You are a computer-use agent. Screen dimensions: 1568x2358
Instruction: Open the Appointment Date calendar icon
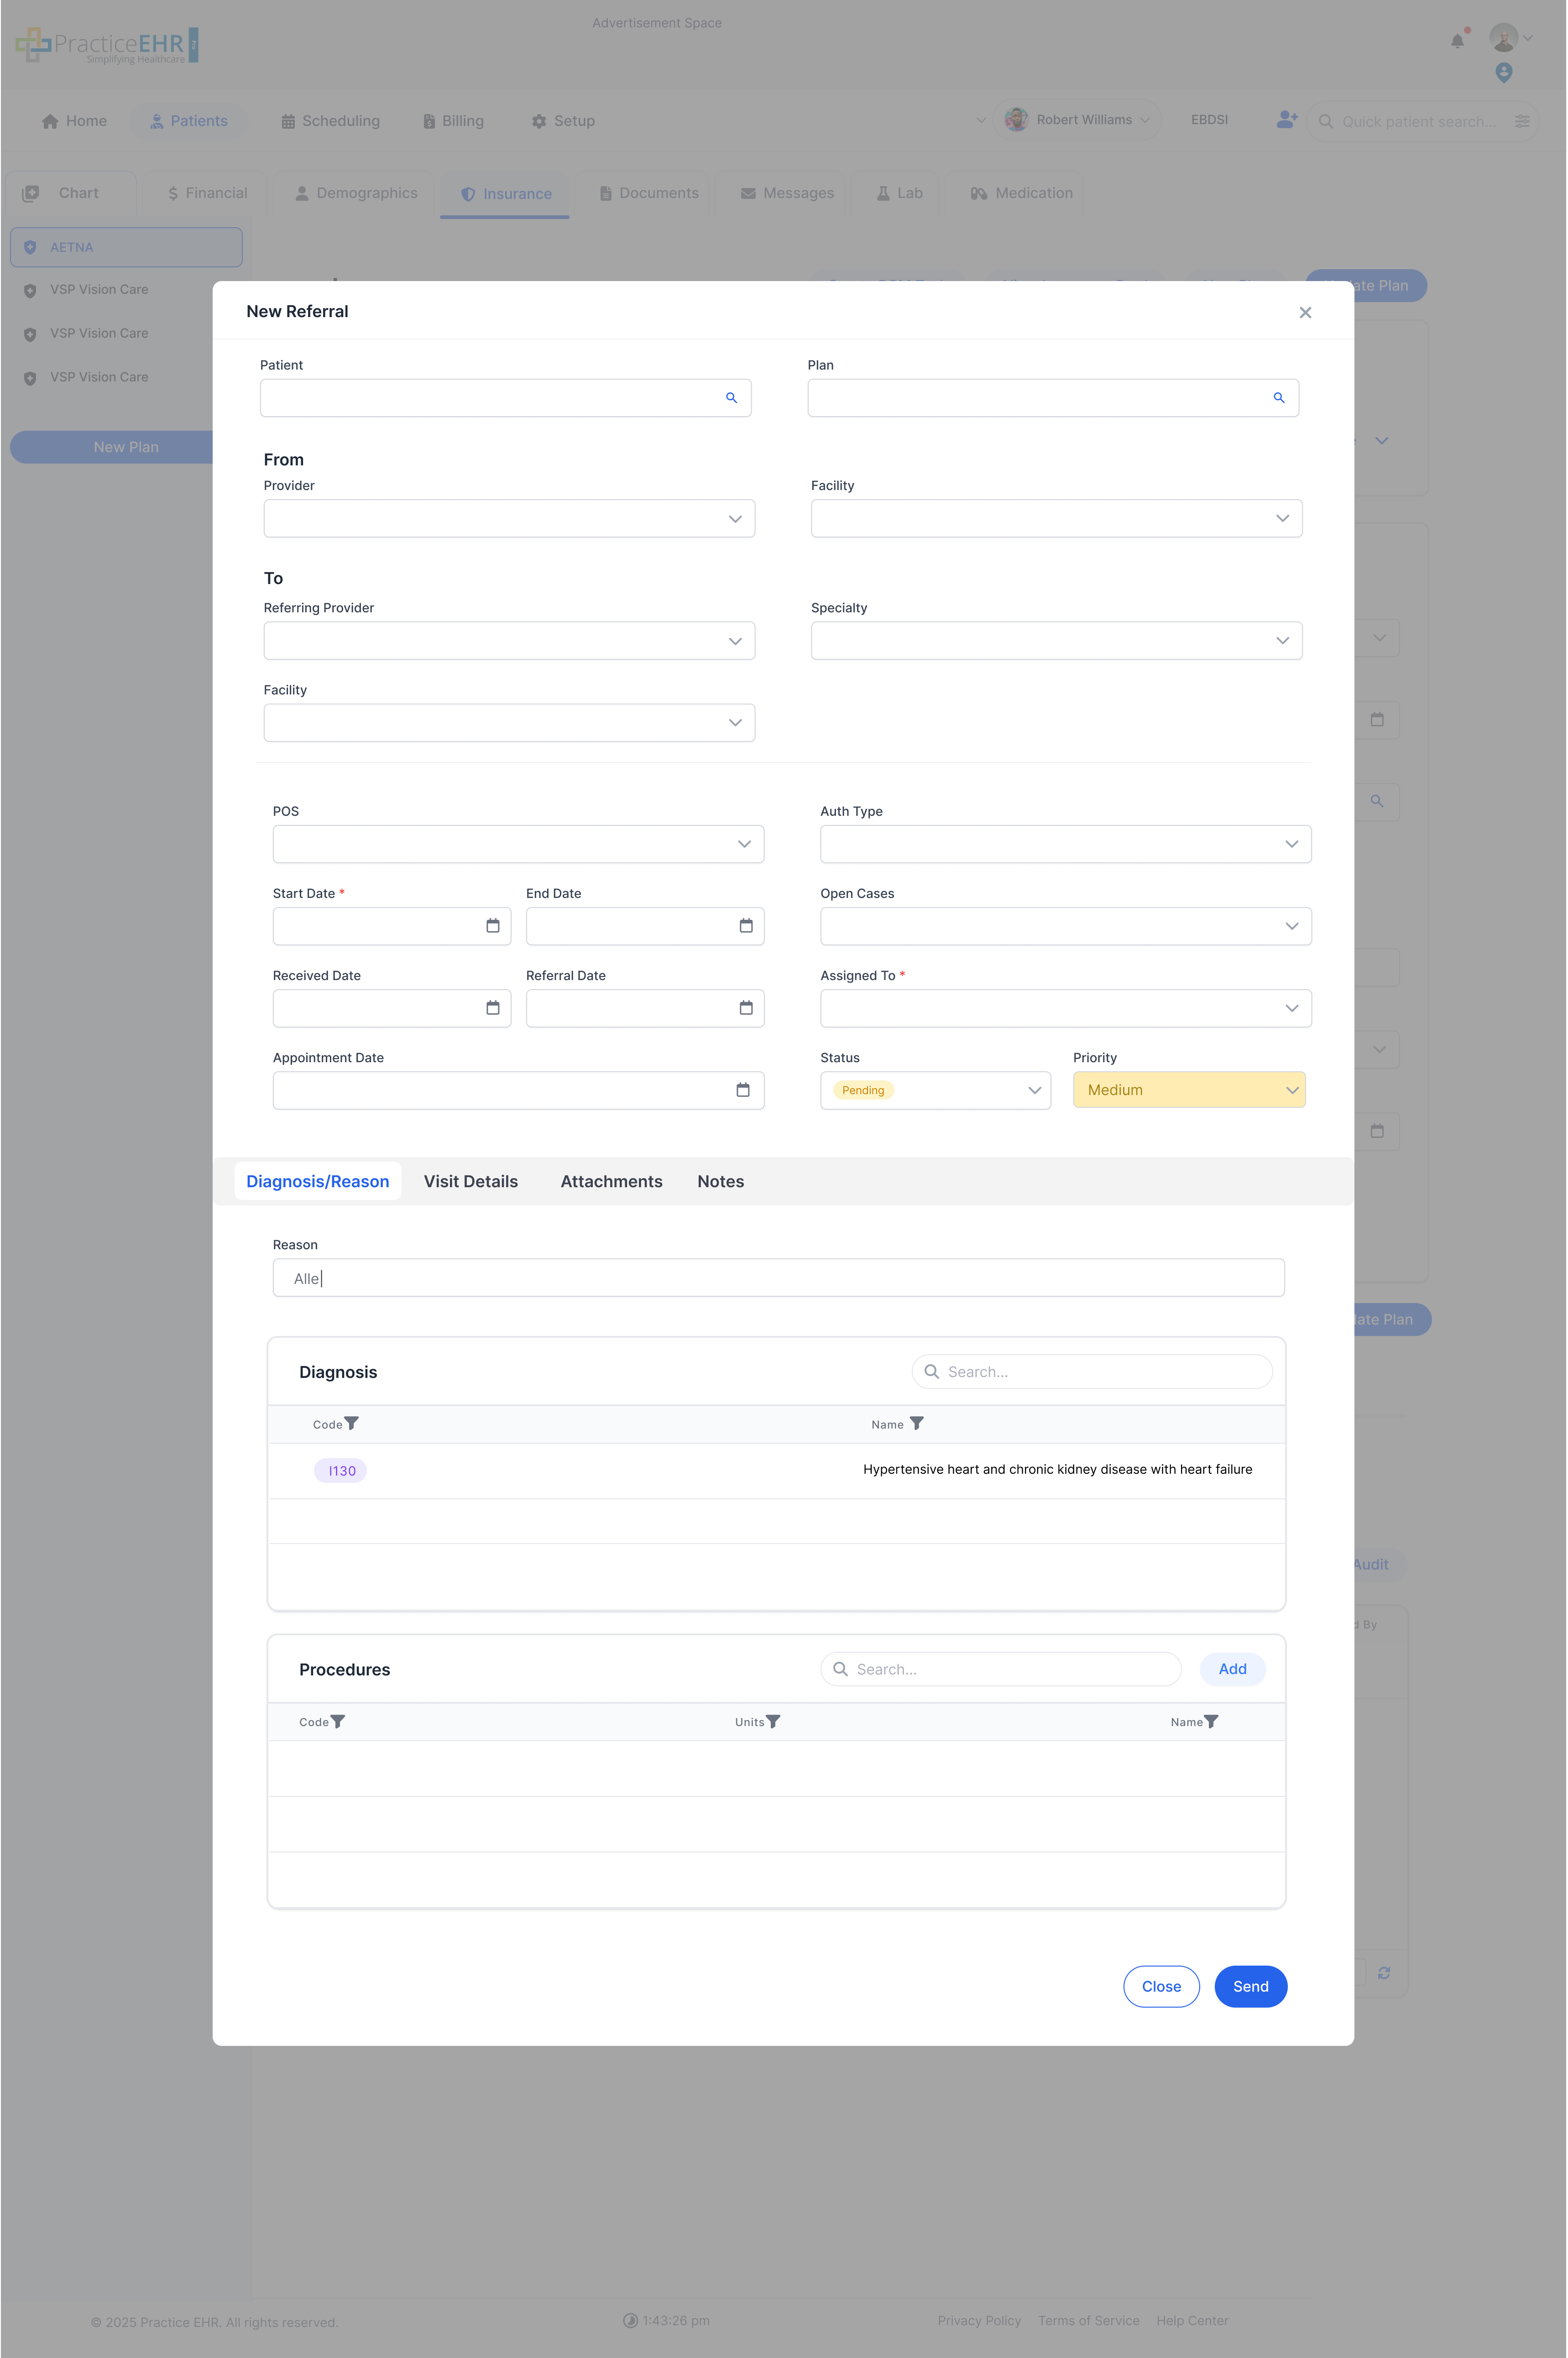coord(742,1090)
